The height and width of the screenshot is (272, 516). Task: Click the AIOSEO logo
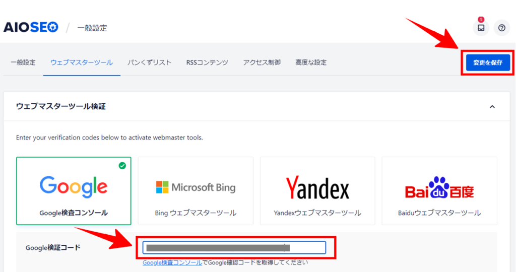point(31,27)
